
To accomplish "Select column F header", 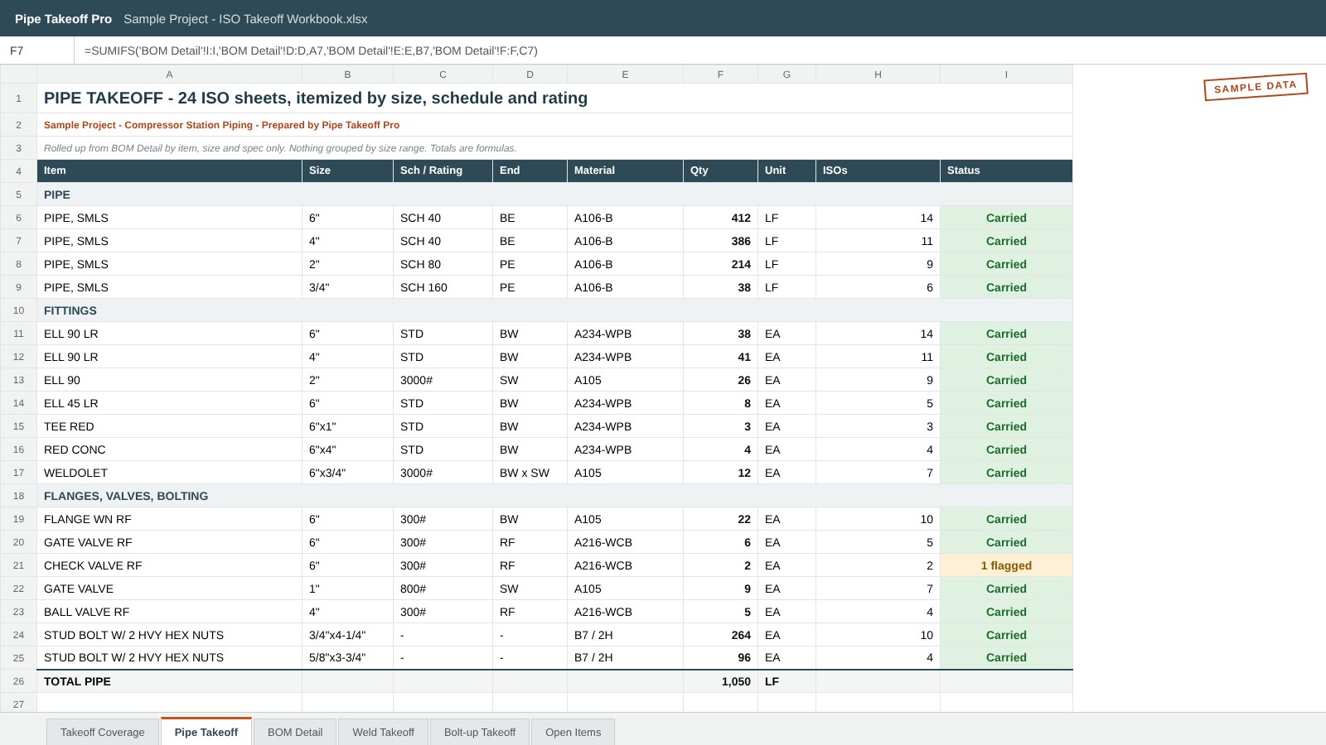I will coord(721,74).
